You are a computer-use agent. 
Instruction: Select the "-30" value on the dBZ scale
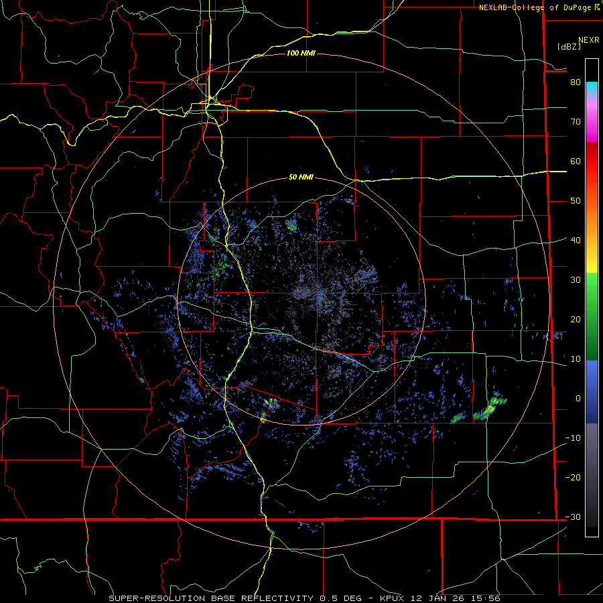click(x=573, y=517)
